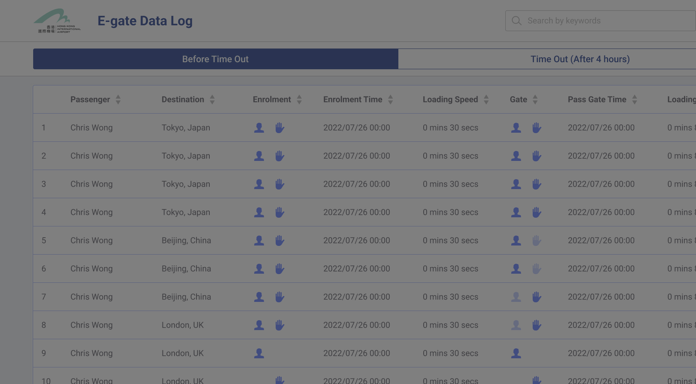This screenshot has width=696, height=384.
Task: Open the Time Out (After 4 hours) tab
Action: 580,59
